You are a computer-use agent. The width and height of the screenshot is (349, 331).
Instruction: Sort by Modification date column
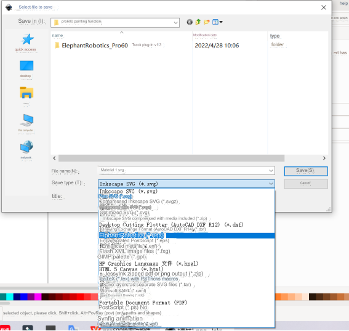[x=205, y=35]
